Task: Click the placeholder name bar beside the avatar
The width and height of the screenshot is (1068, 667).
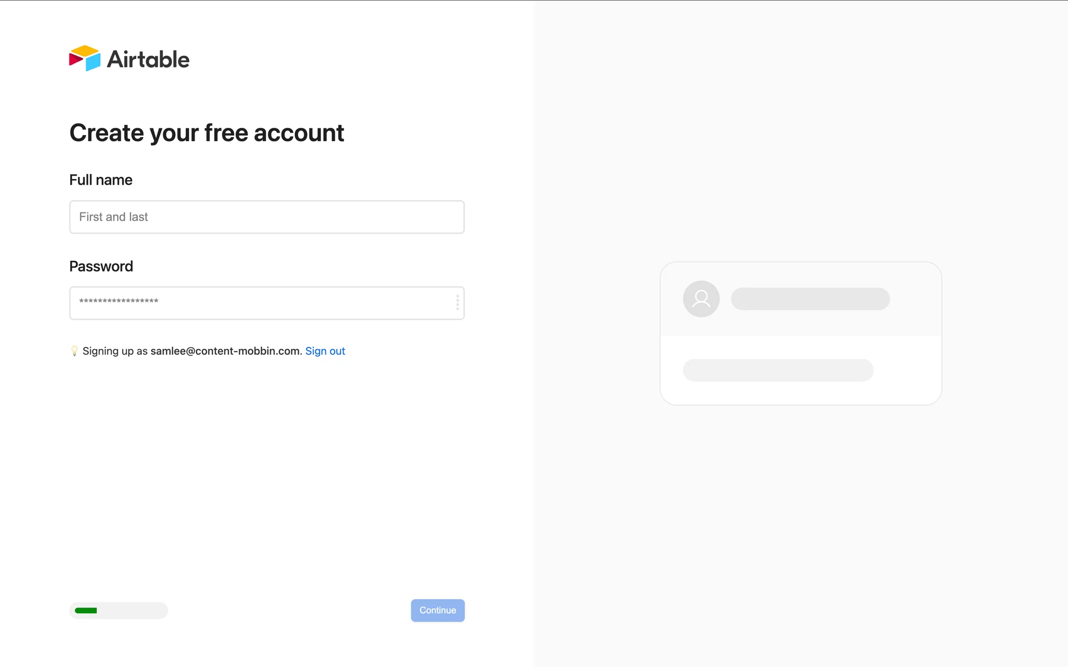Action: (x=810, y=299)
